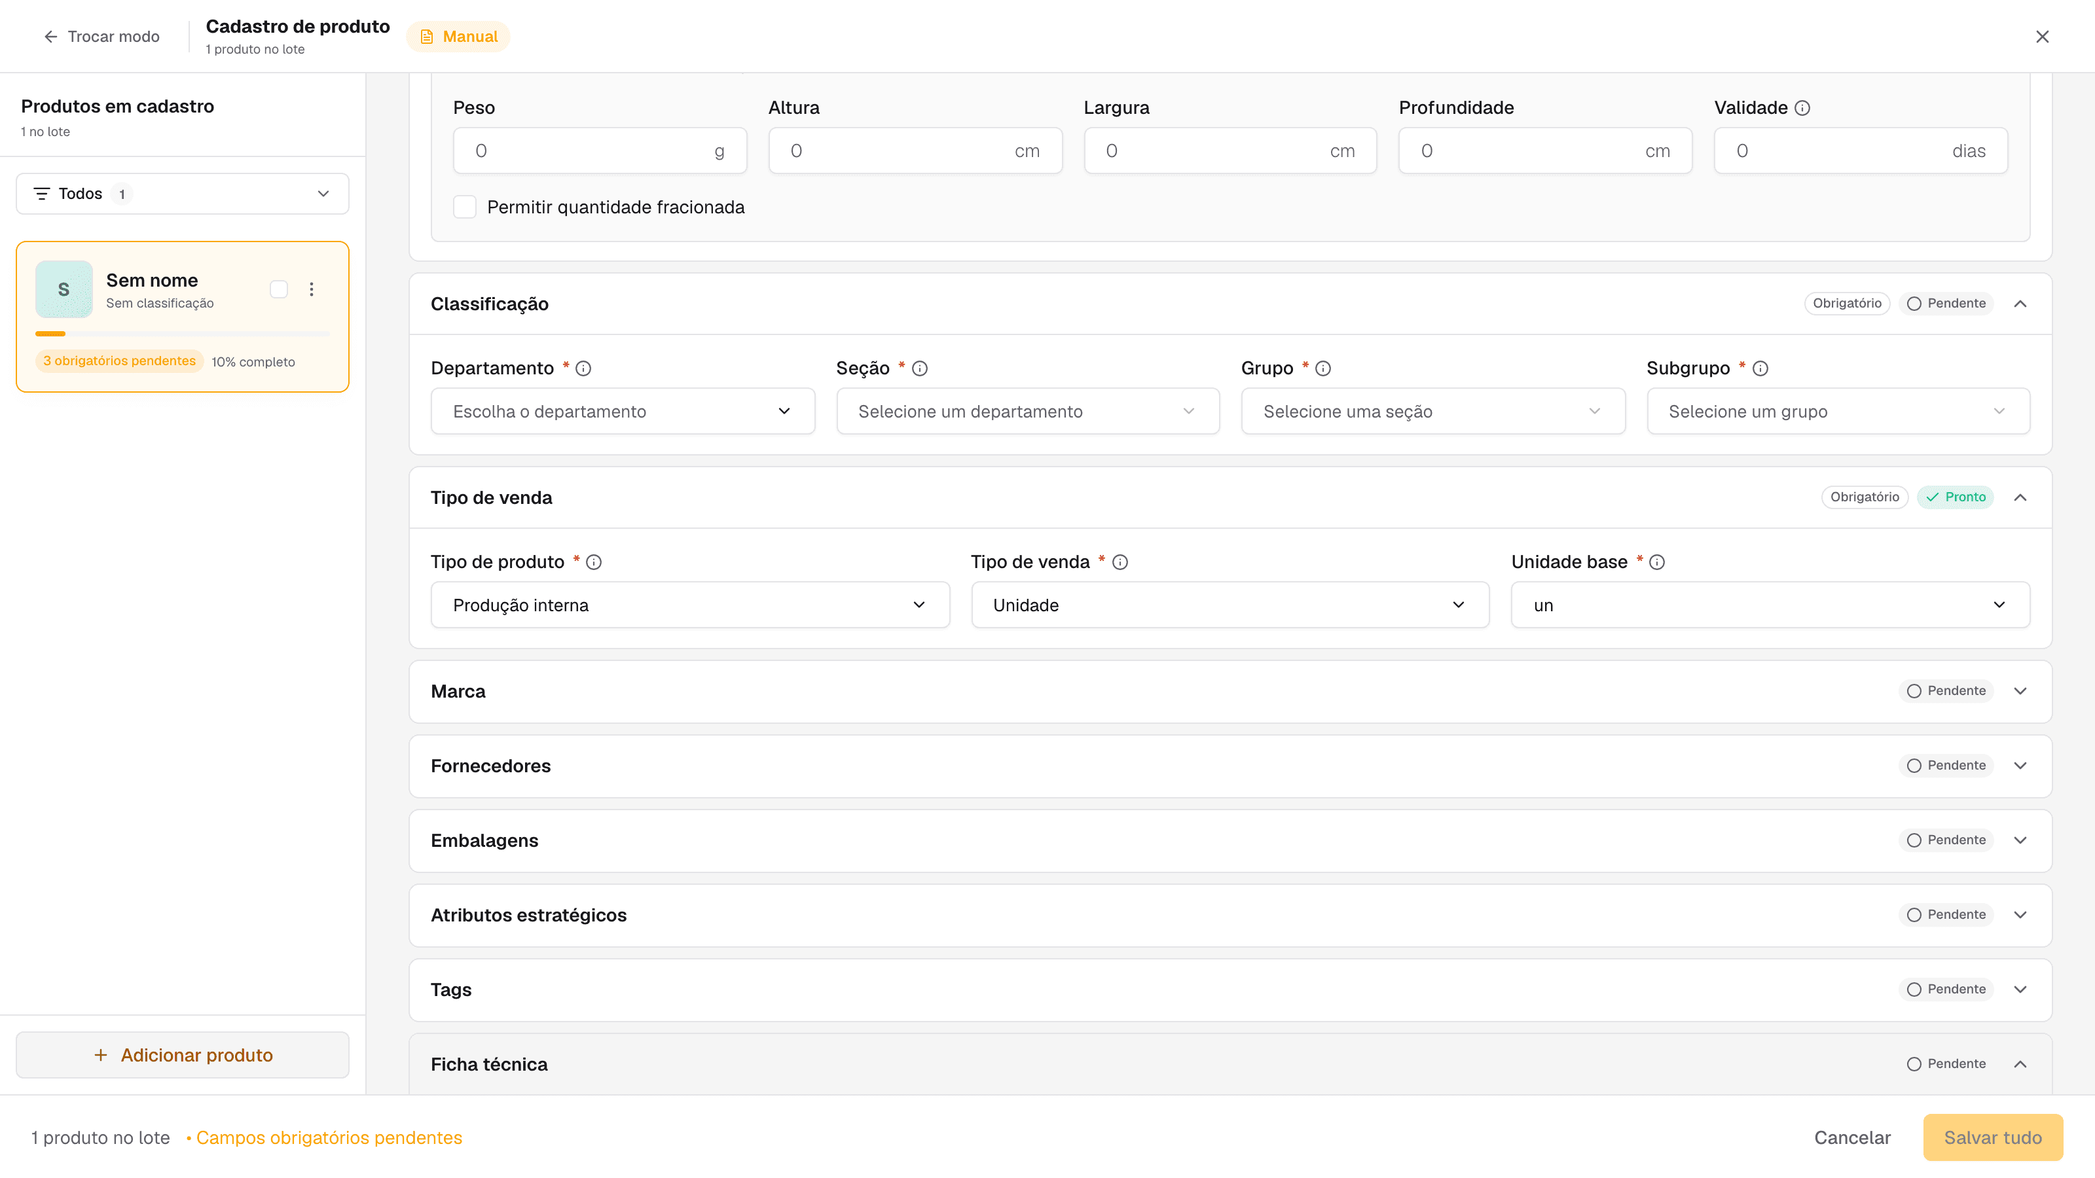Collapse the Classificação section
This screenshot has height=1178, width=2095.
point(2020,304)
